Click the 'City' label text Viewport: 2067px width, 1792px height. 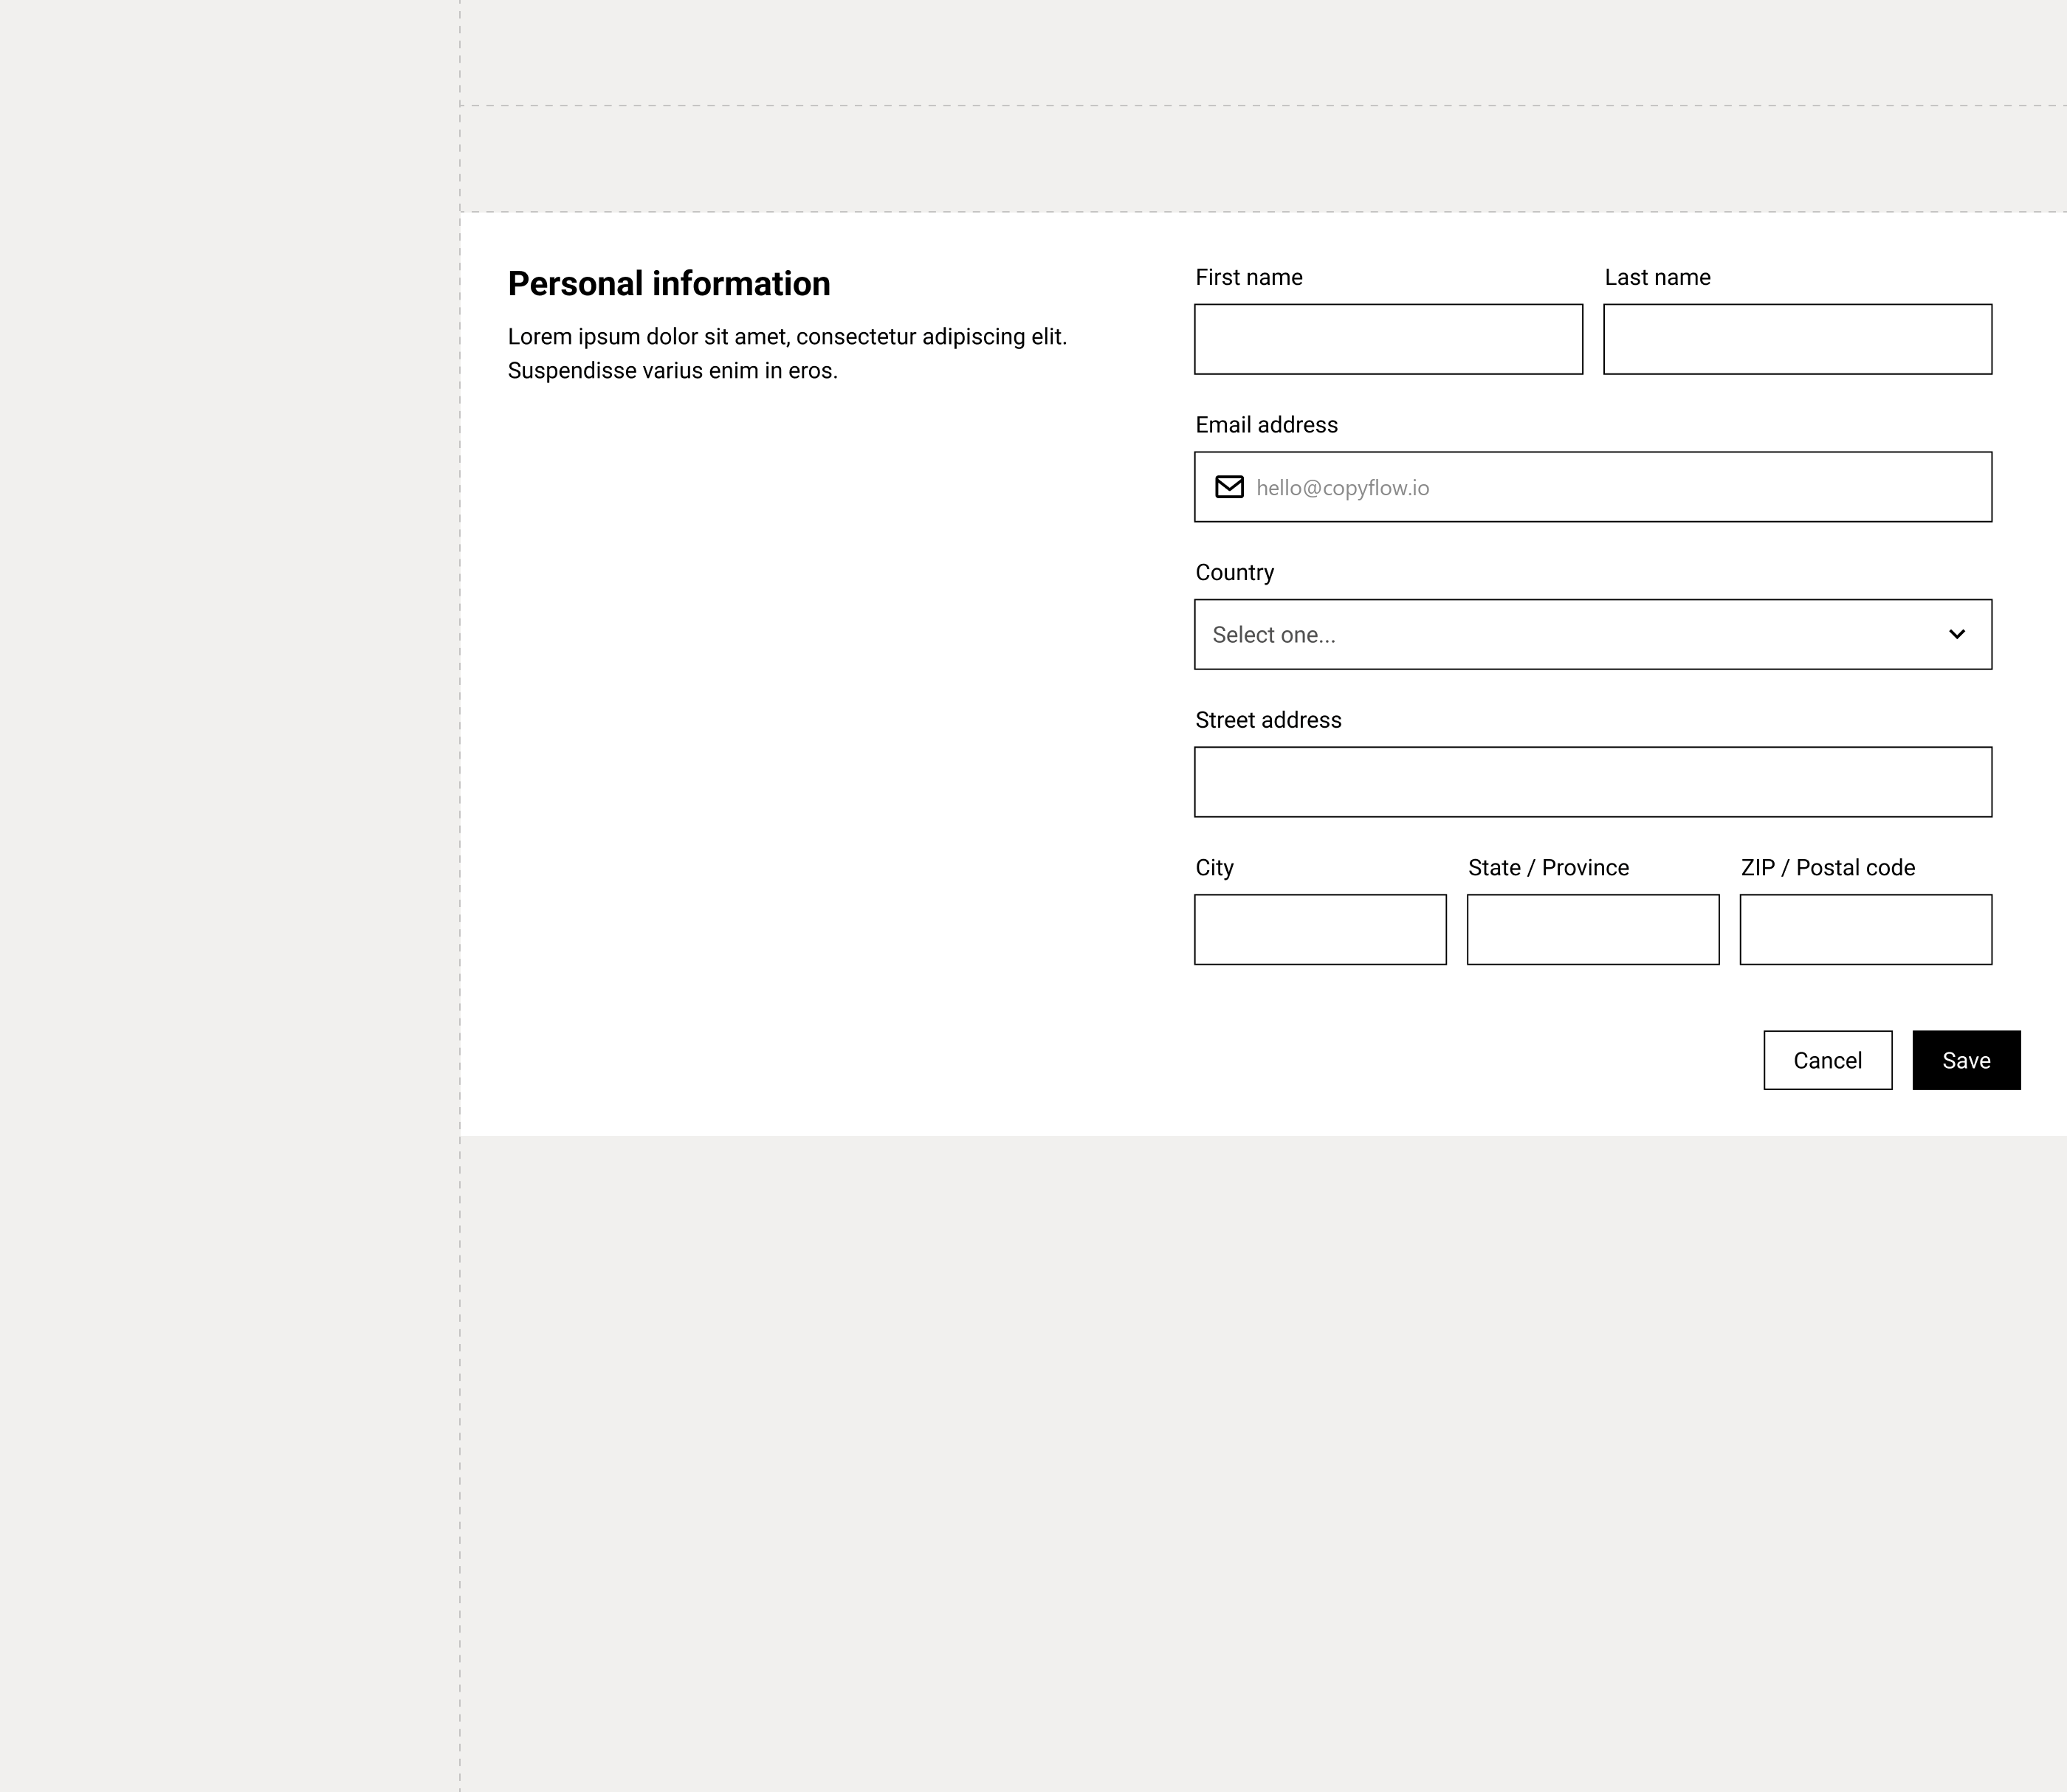coord(1215,868)
